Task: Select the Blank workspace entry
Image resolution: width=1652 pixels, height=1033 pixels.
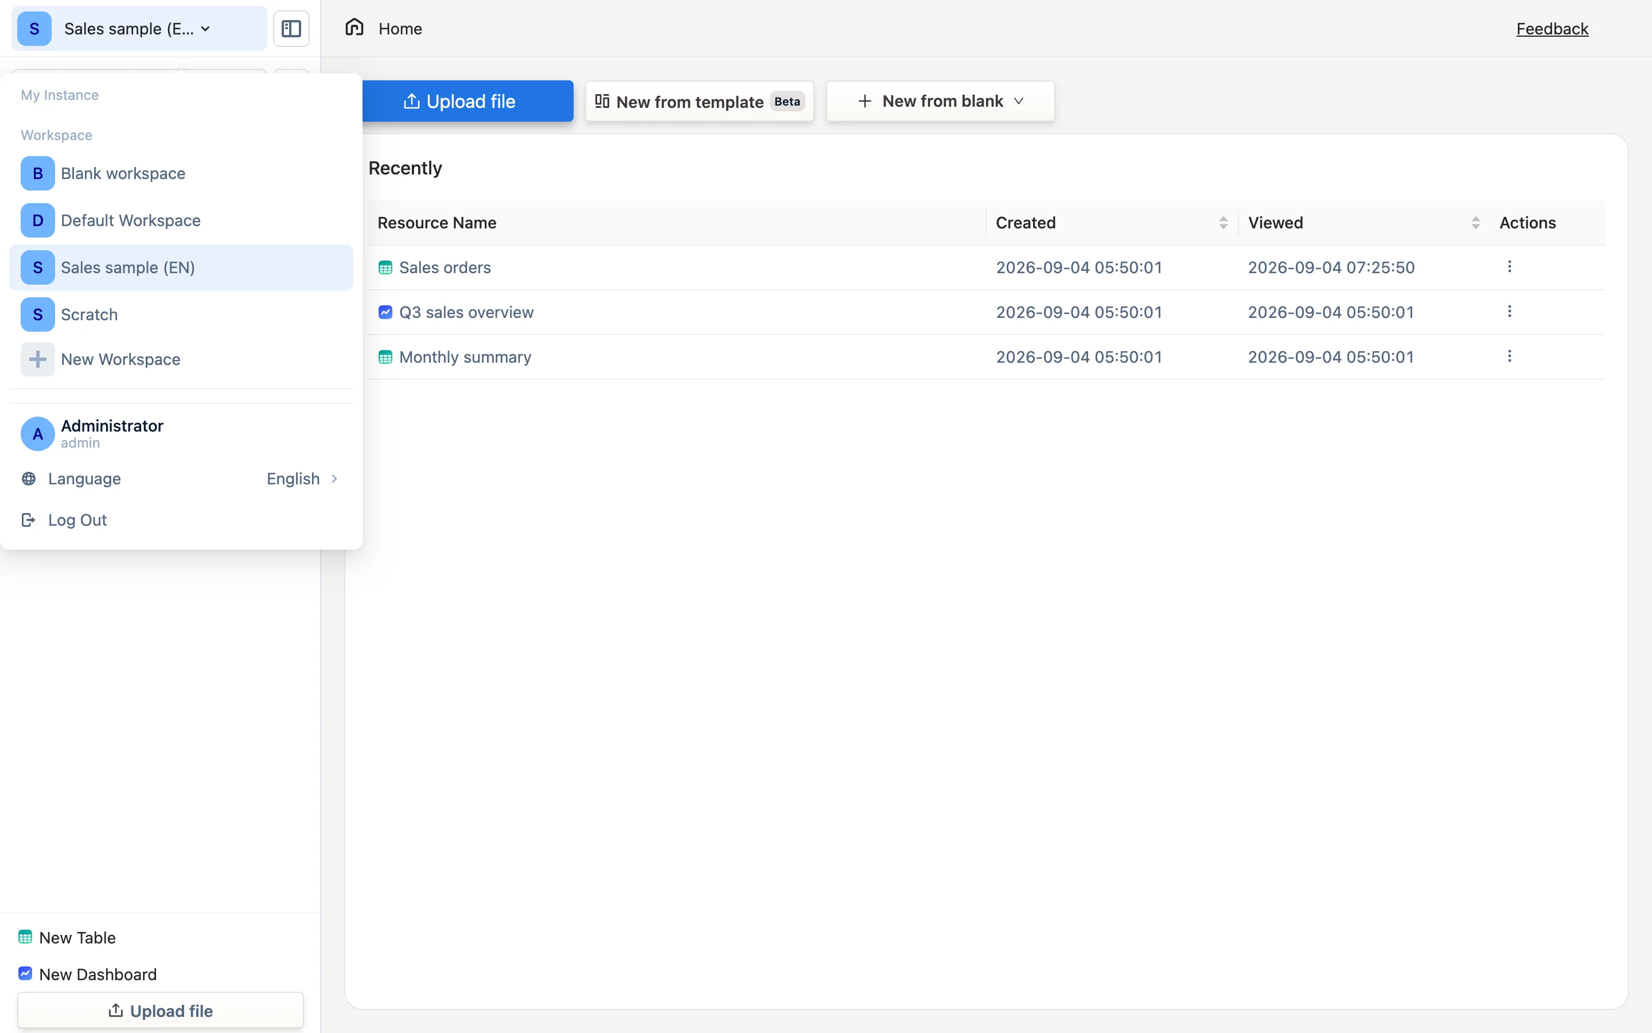Action: tap(181, 173)
